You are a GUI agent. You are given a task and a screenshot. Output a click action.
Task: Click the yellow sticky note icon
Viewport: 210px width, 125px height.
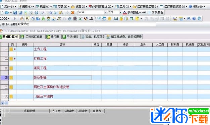pos(137,19)
